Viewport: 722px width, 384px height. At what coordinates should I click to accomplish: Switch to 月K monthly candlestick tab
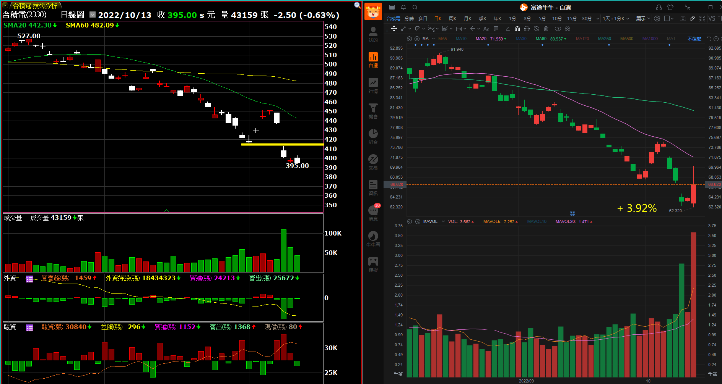468,18
